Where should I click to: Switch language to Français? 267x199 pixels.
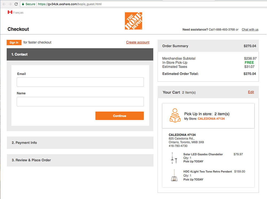[x=18, y=13]
